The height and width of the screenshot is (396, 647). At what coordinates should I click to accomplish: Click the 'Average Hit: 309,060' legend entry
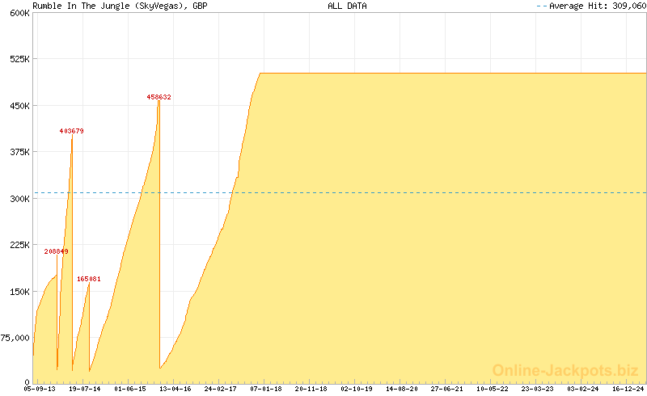point(596,6)
